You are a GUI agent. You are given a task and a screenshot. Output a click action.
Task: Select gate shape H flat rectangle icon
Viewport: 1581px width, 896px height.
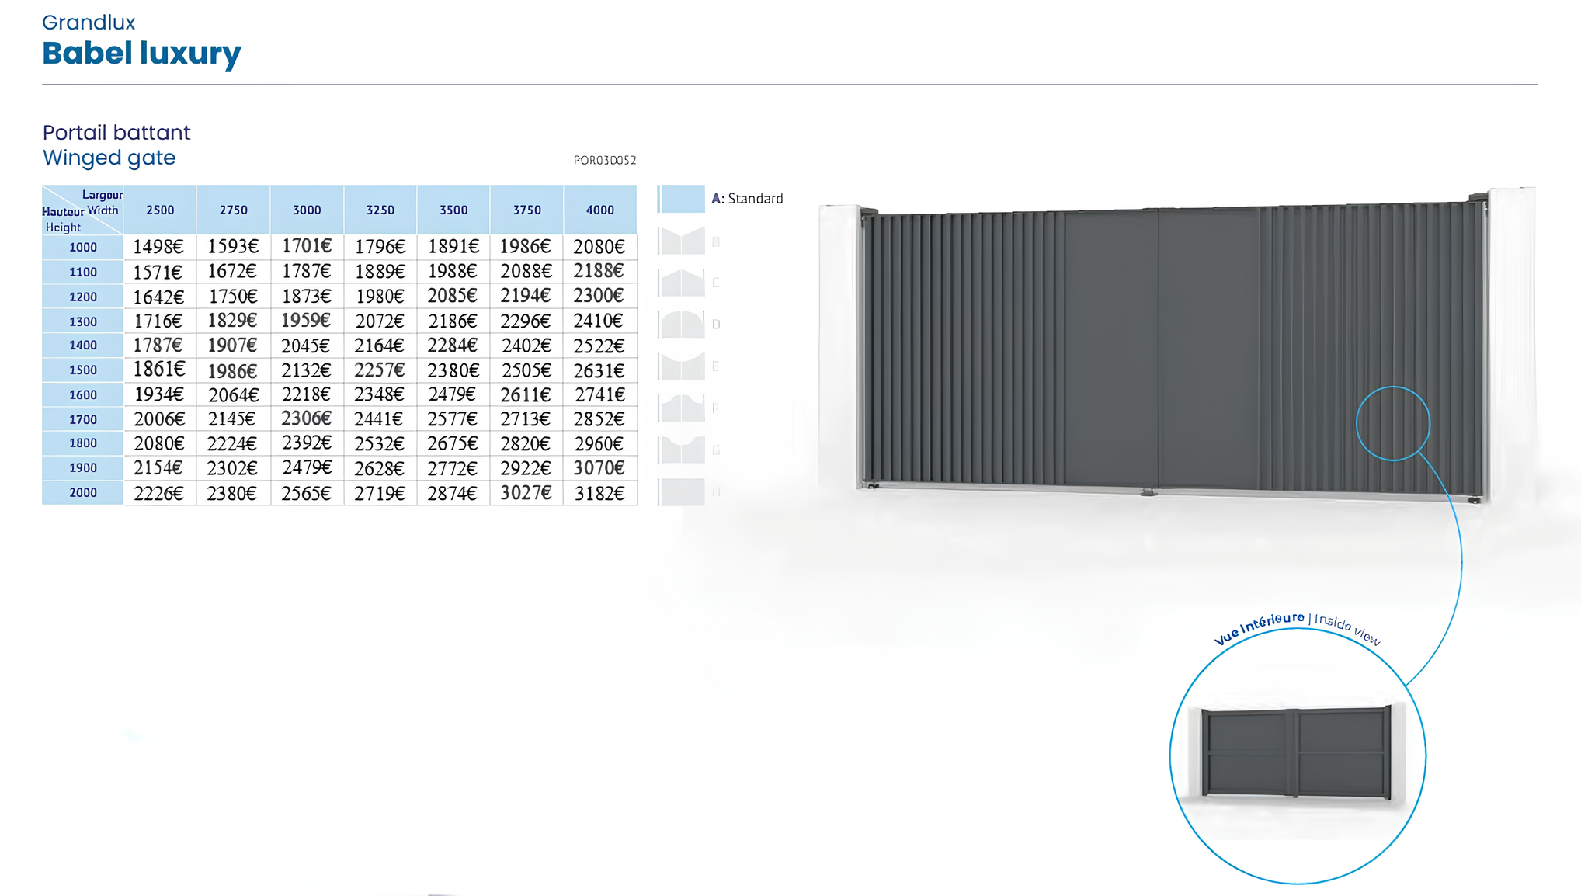coord(681,491)
